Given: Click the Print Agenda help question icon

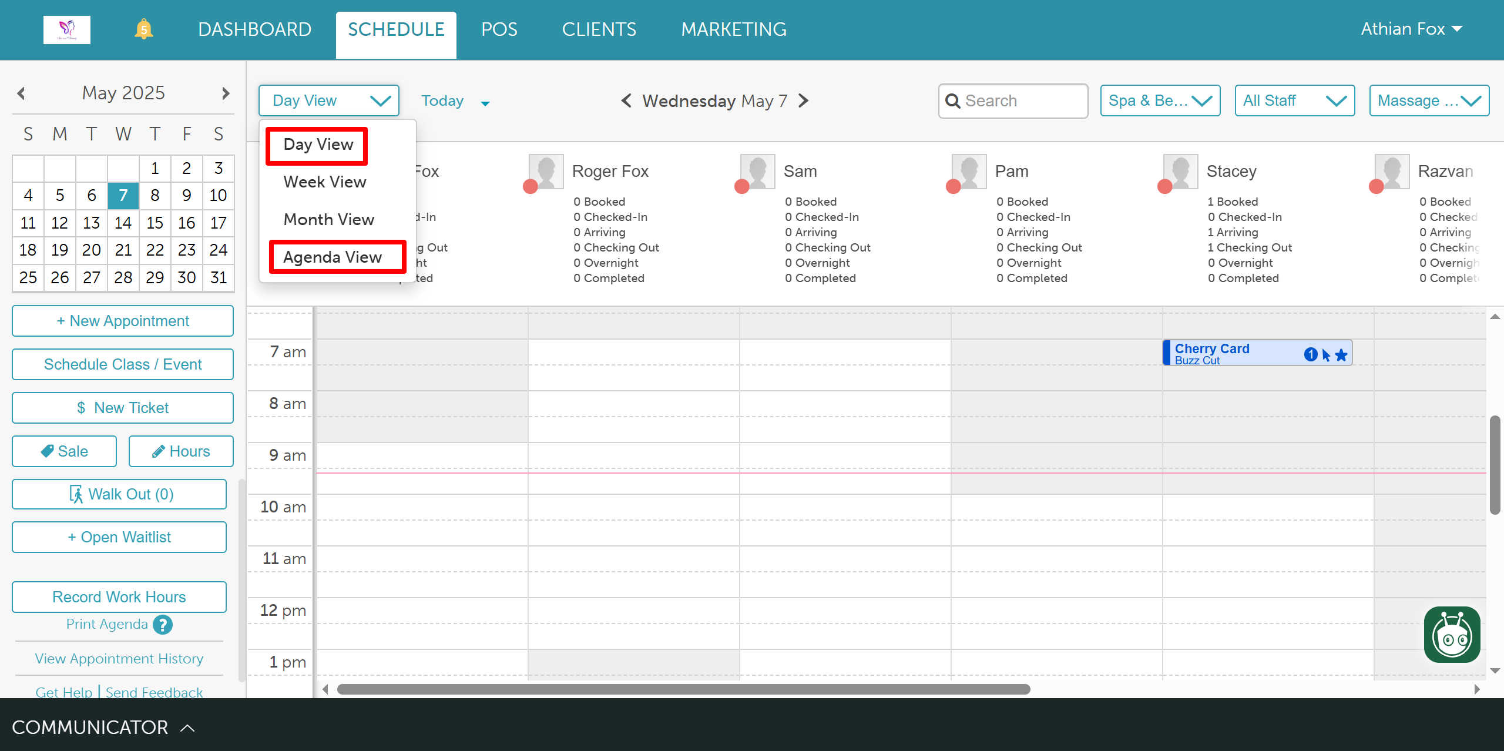Looking at the screenshot, I should coord(163,625).
